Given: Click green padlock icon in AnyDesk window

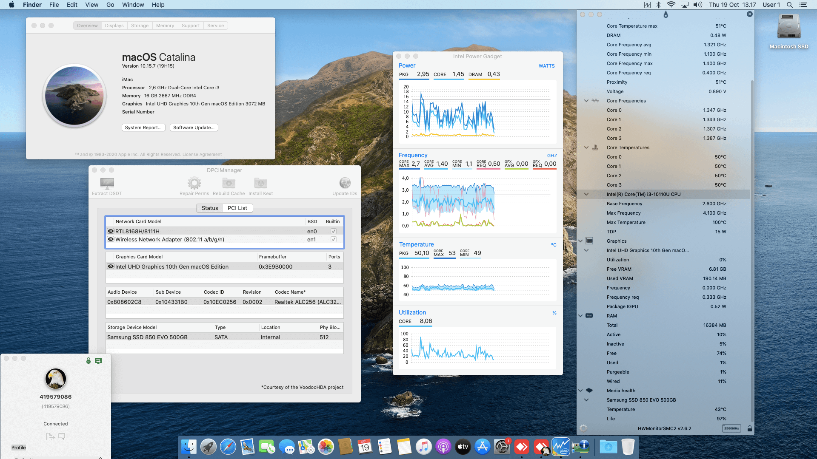Looking at the screenshot, I should pyautogui.click(x=89, y=360).
